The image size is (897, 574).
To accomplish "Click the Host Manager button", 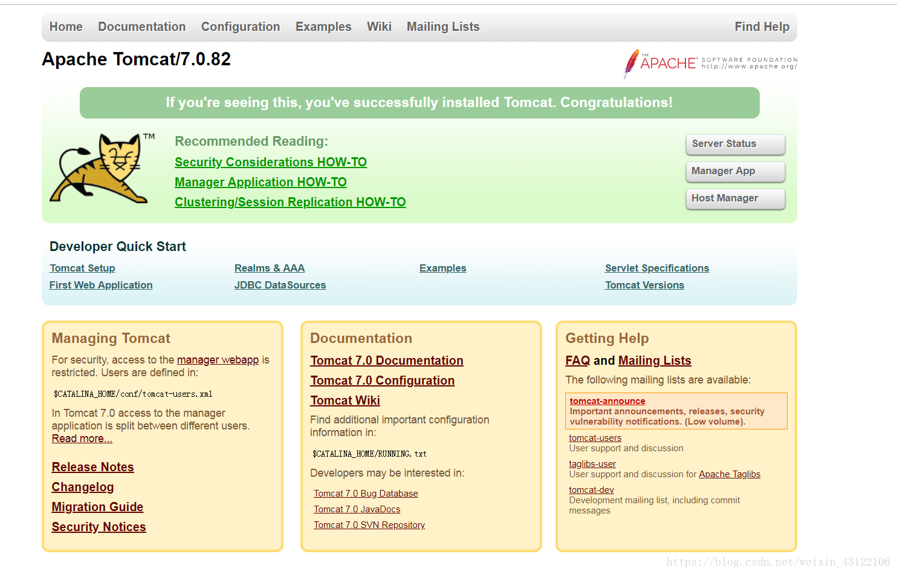I will coord(736,198).
